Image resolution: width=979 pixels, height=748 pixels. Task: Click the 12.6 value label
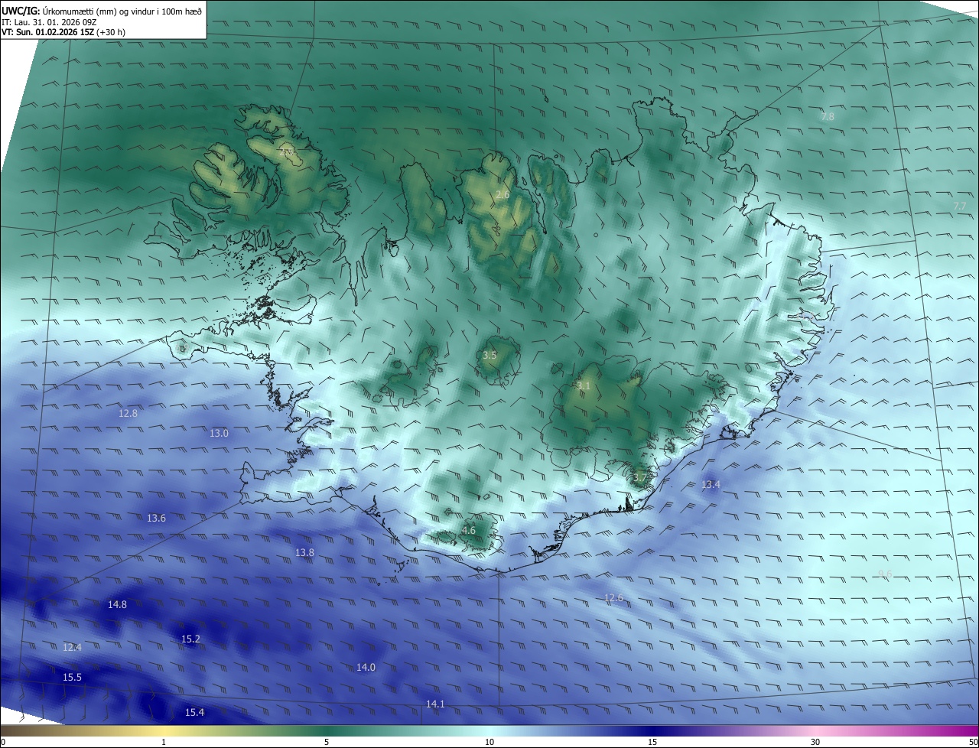(613, 597)
